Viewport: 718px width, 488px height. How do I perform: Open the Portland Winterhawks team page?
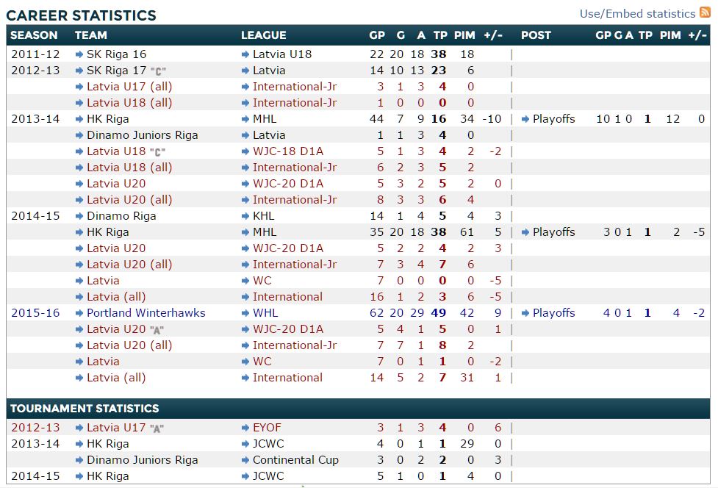click(x=146, y=313)
